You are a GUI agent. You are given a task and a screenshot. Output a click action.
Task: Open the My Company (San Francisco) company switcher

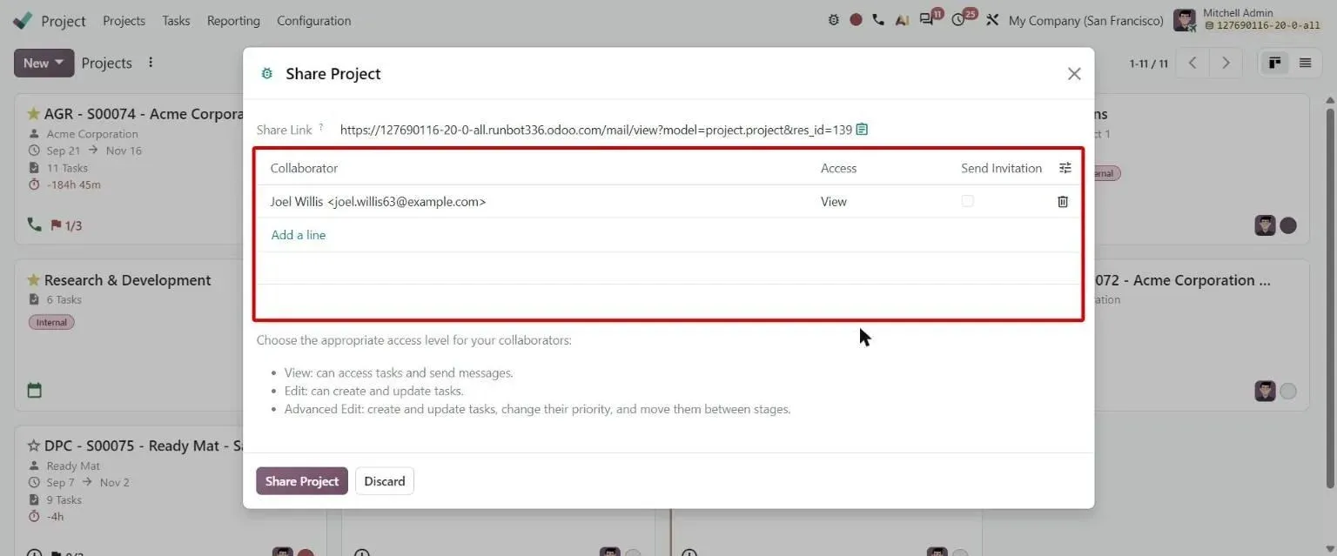1085,20
